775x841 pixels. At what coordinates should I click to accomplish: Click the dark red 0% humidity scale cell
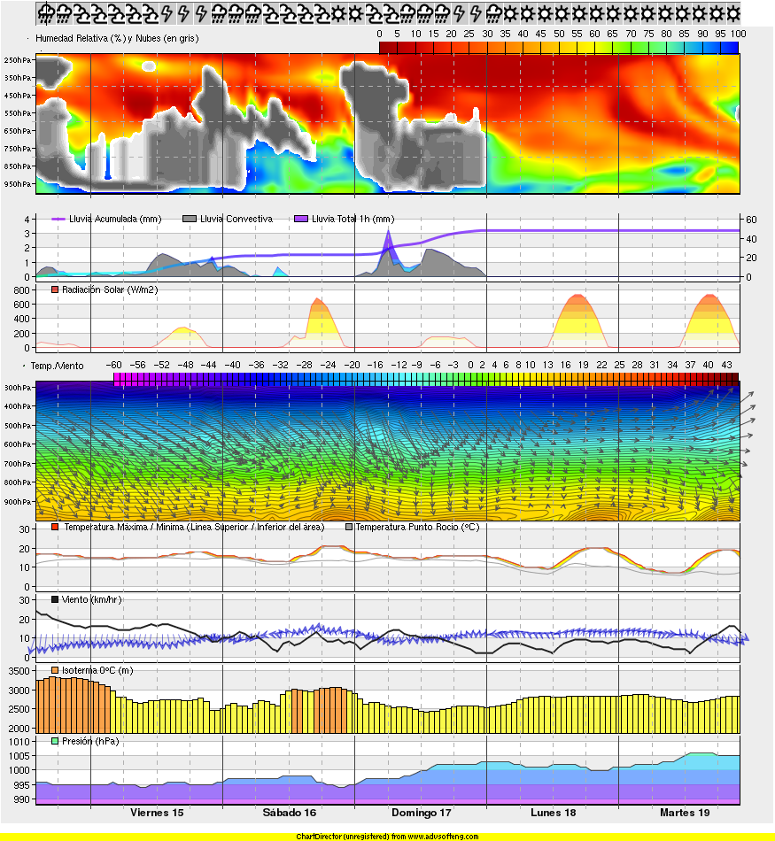click(388, 48)
